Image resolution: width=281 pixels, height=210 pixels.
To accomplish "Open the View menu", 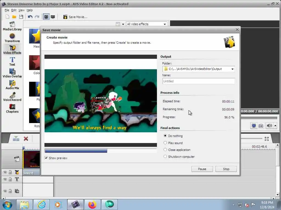I will [21, 10].
